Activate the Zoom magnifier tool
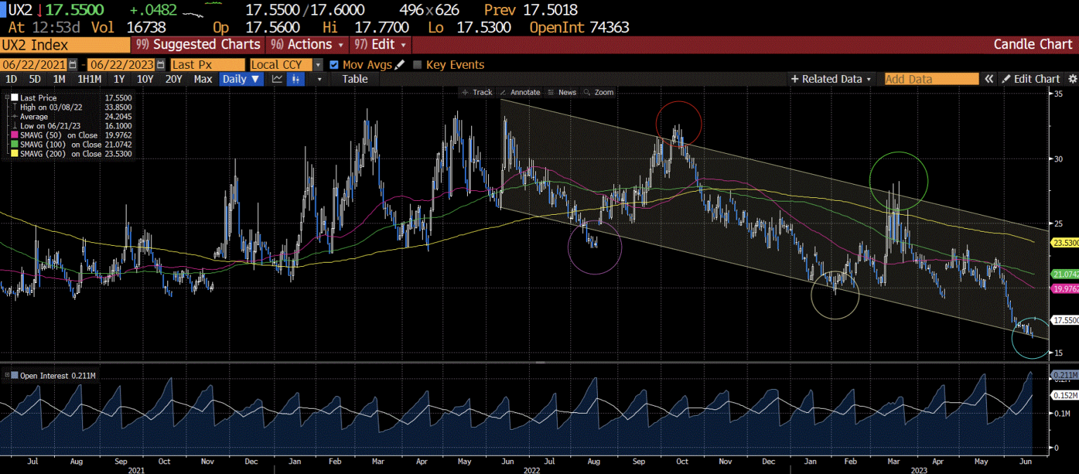Image resolution: width=1079 pixels, height=474 pixels. tap(603, 92)
